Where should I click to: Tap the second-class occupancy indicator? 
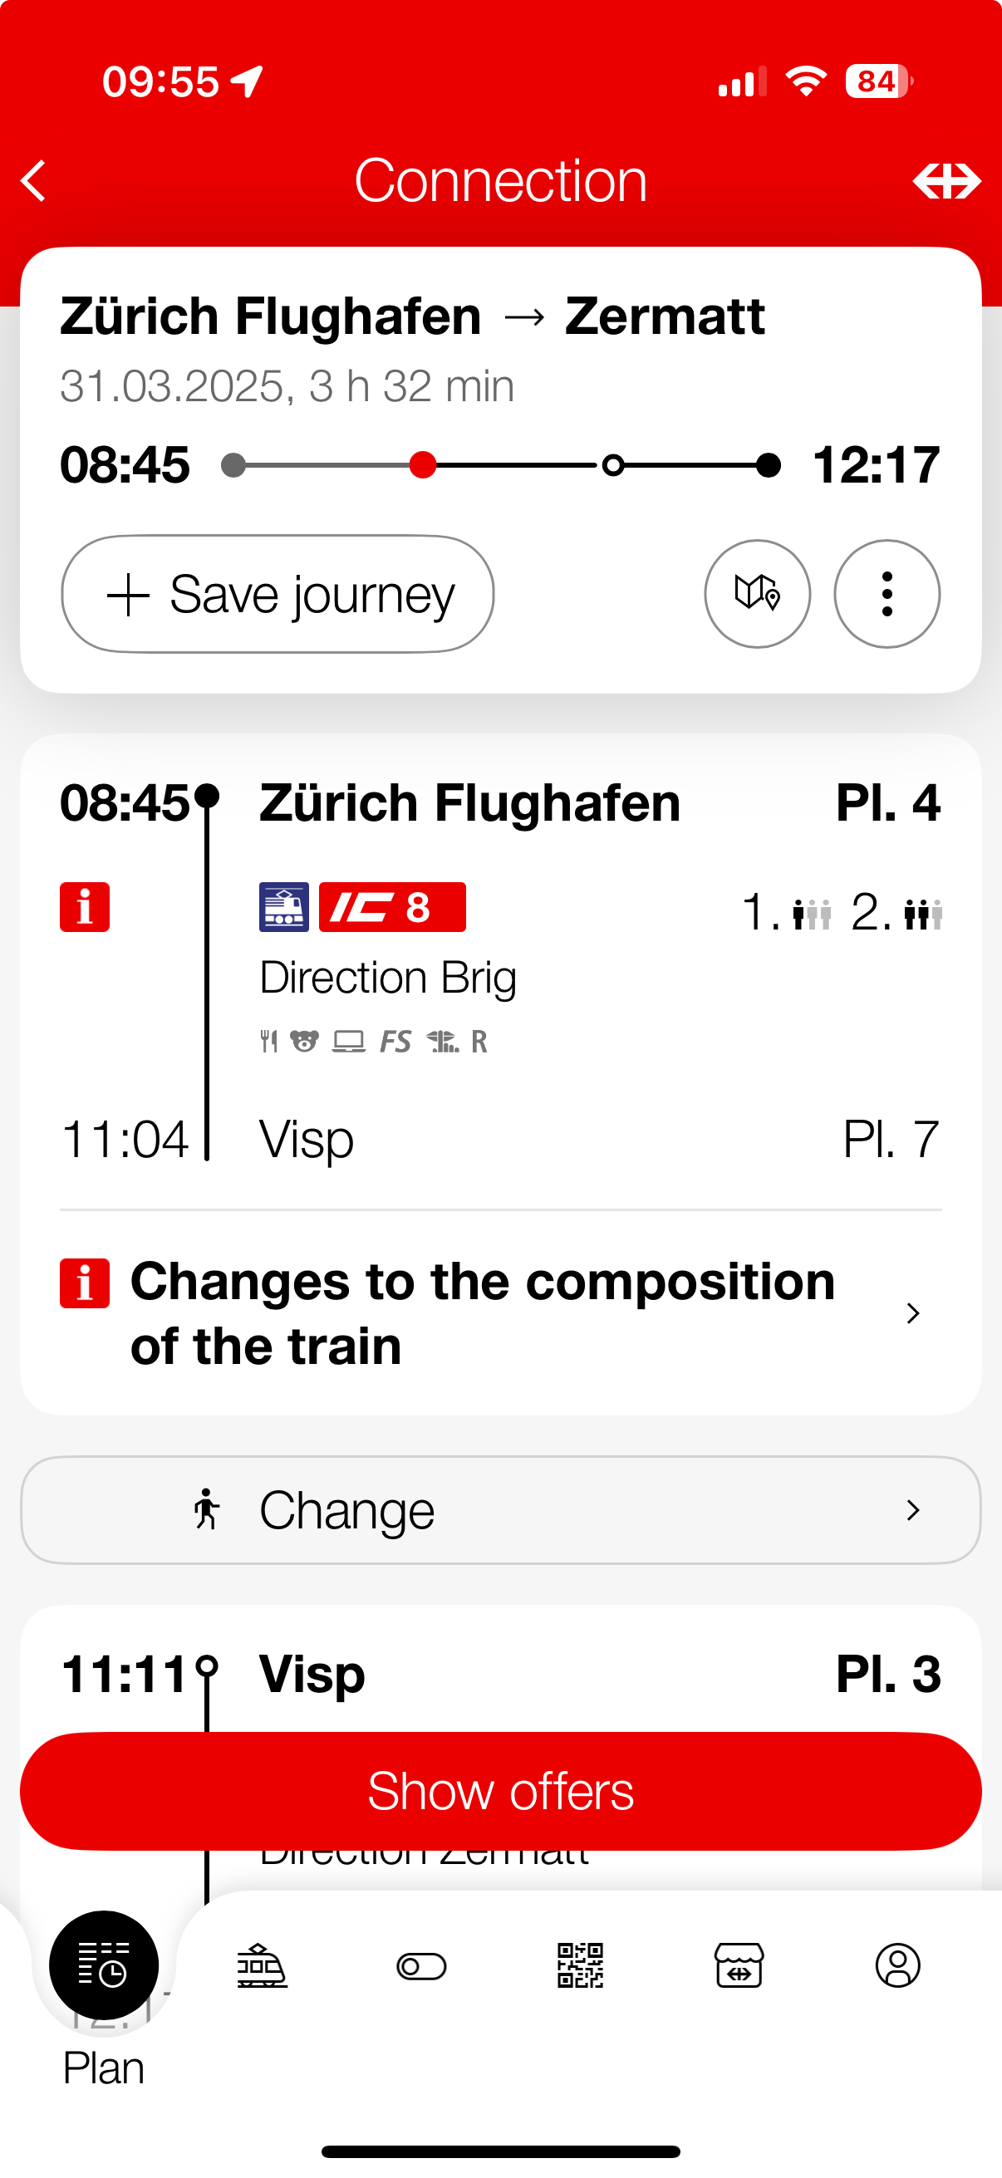(x=896, y=912)
